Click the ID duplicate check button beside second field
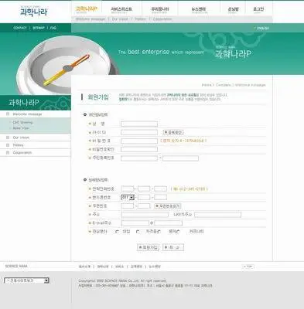The width and height of the screenshot is (304, 309). click(173, 132)
